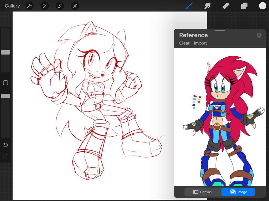Viewport: 269px width, 201px height.
Task: Clear the Reference image
Action: tap(184, 43)
